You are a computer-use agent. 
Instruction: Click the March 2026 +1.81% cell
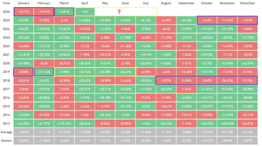(x=64, y=12)
